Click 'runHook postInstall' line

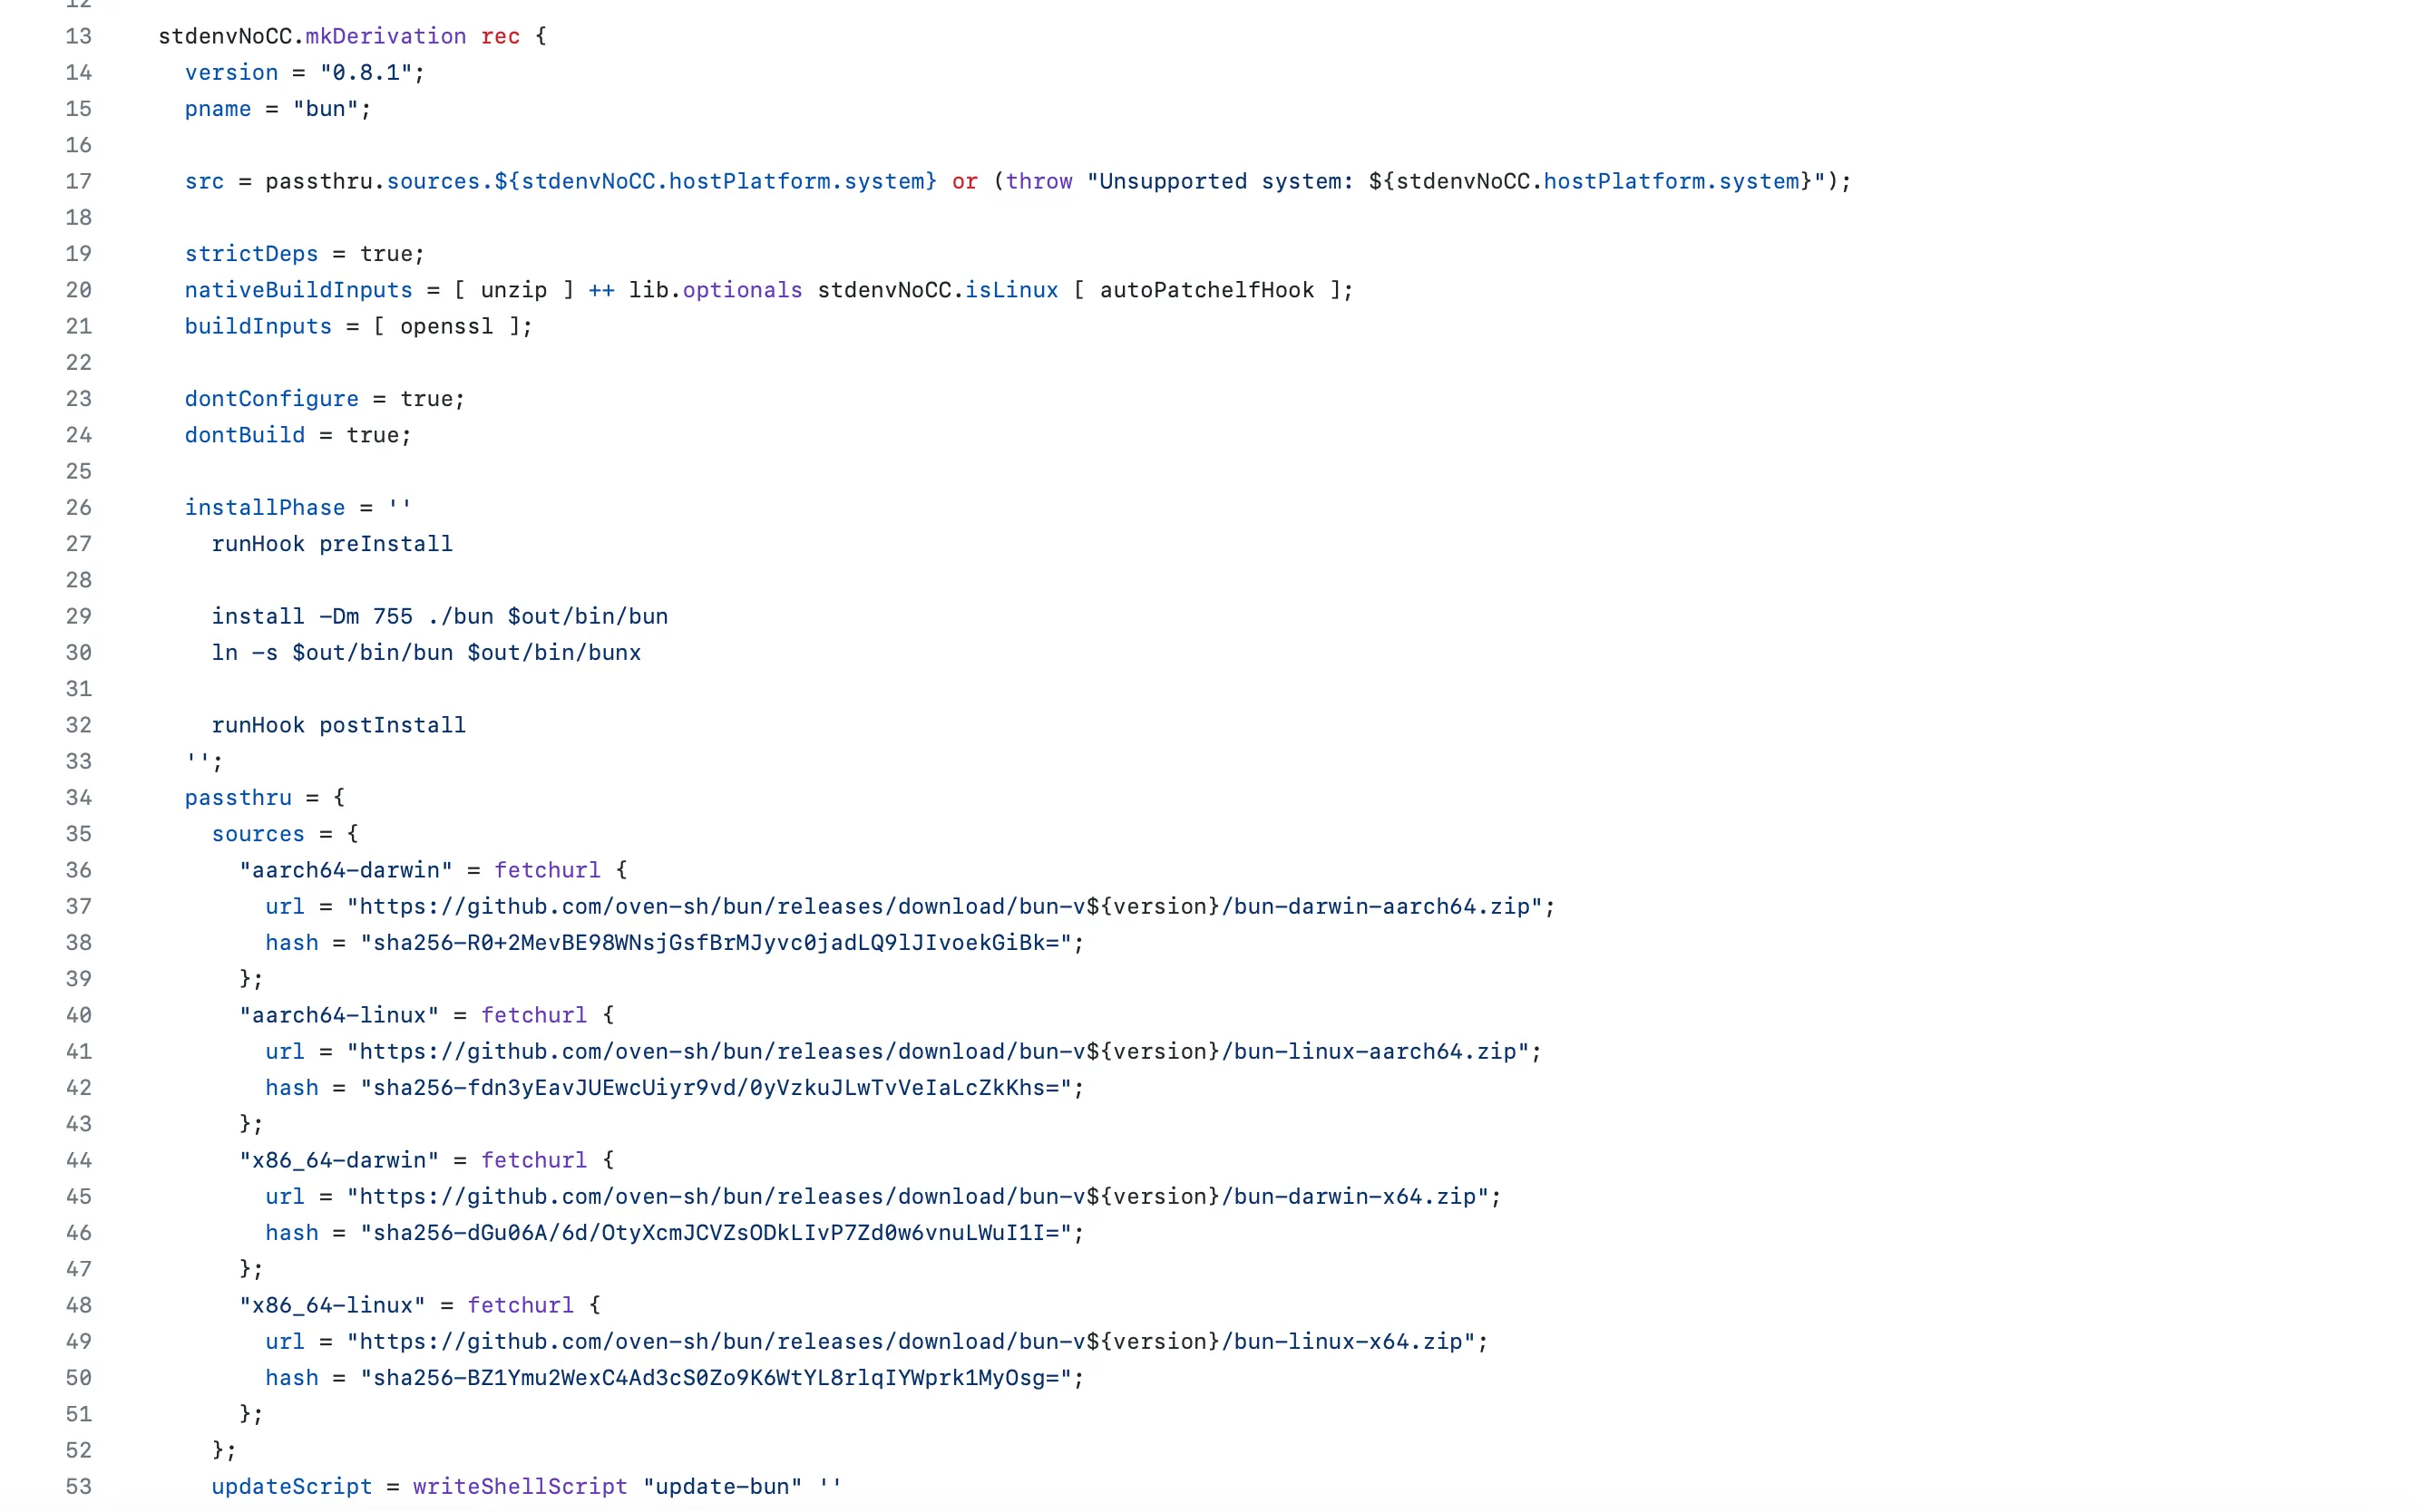(x=338, y=725)
